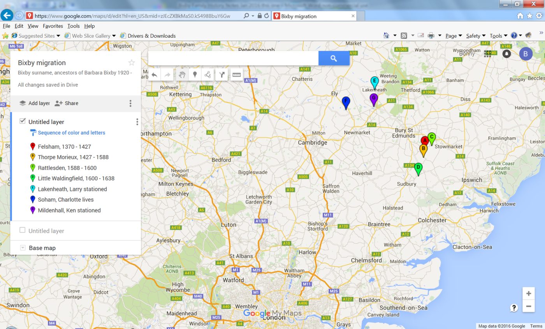Open the map options three-dot menu
The image size is (545, 329).
(x=130, y=103)
